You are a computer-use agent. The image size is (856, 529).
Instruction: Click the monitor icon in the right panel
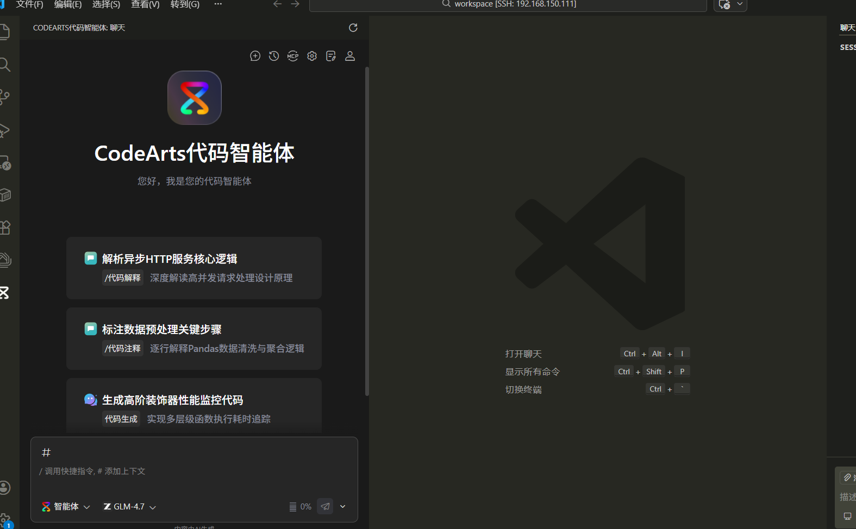click(847, 516)
